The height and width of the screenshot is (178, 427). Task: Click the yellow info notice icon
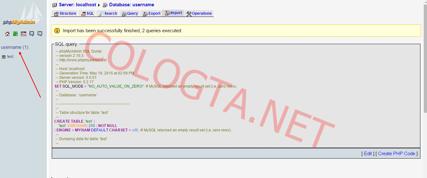point(57,31)
